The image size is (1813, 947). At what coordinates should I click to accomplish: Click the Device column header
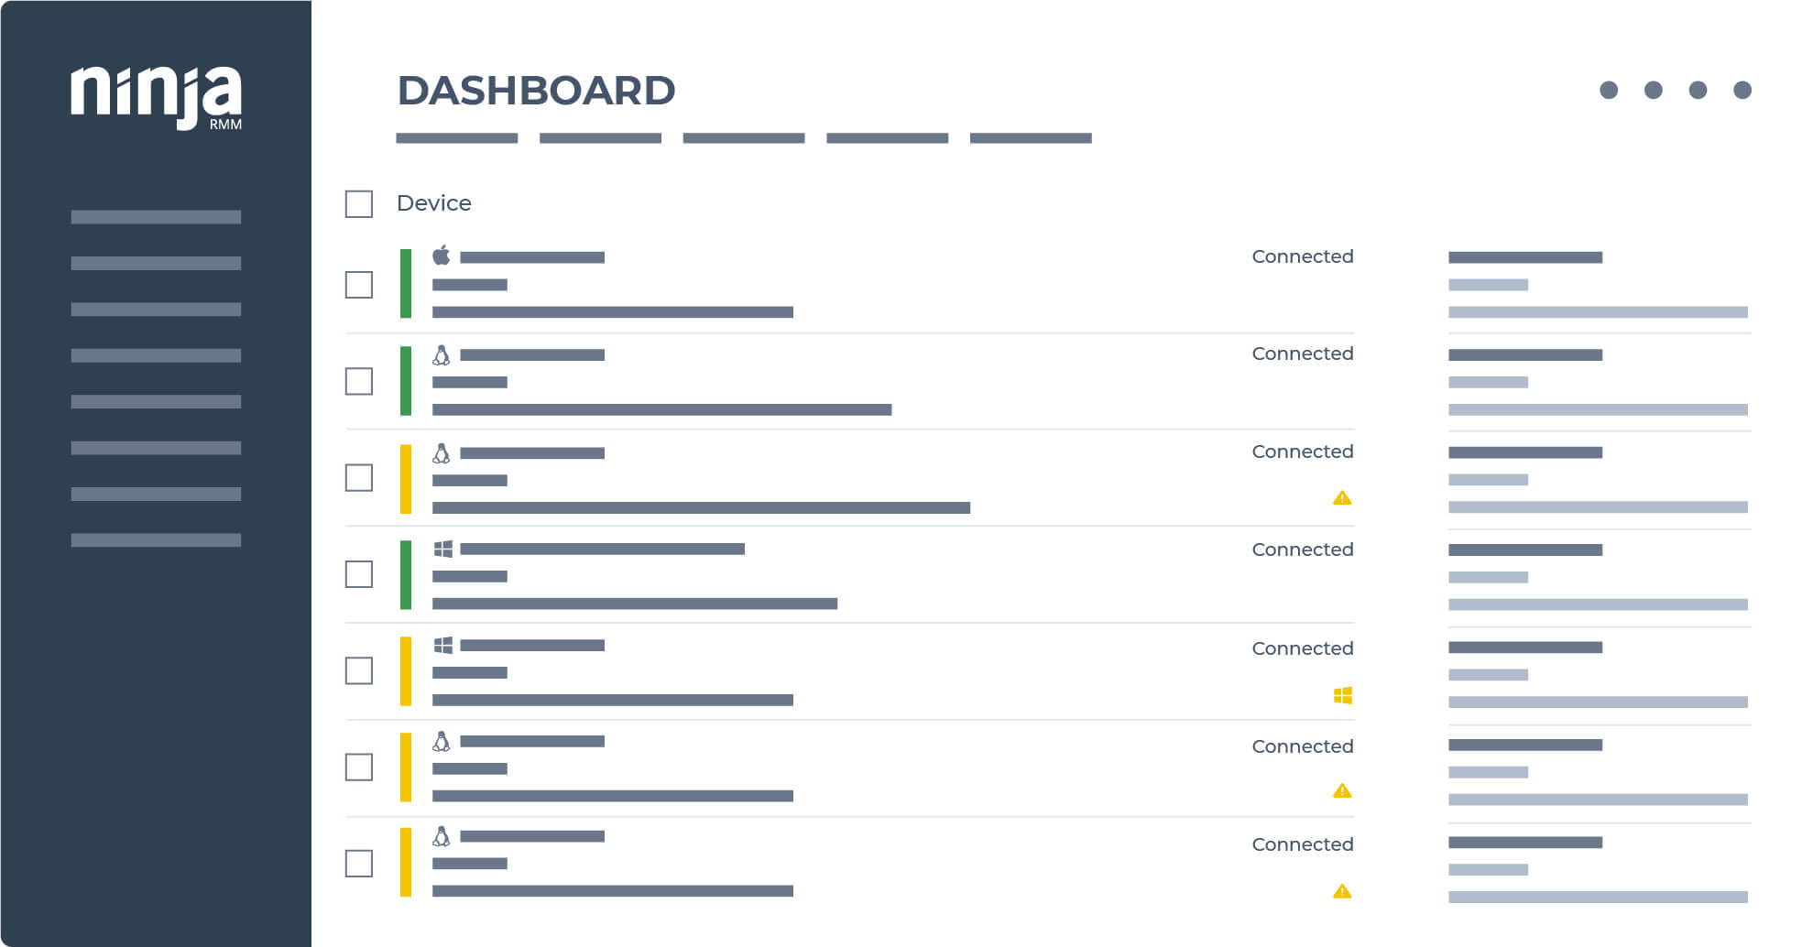[433, 203]
